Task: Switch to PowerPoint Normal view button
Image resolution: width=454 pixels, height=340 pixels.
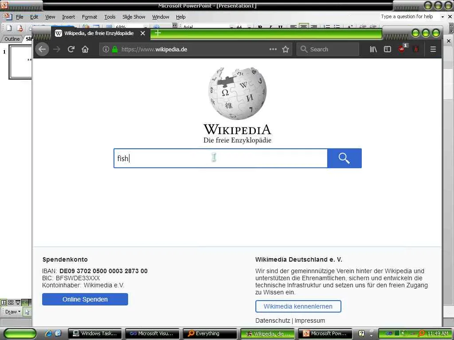Action: click(x=4, y=302)
